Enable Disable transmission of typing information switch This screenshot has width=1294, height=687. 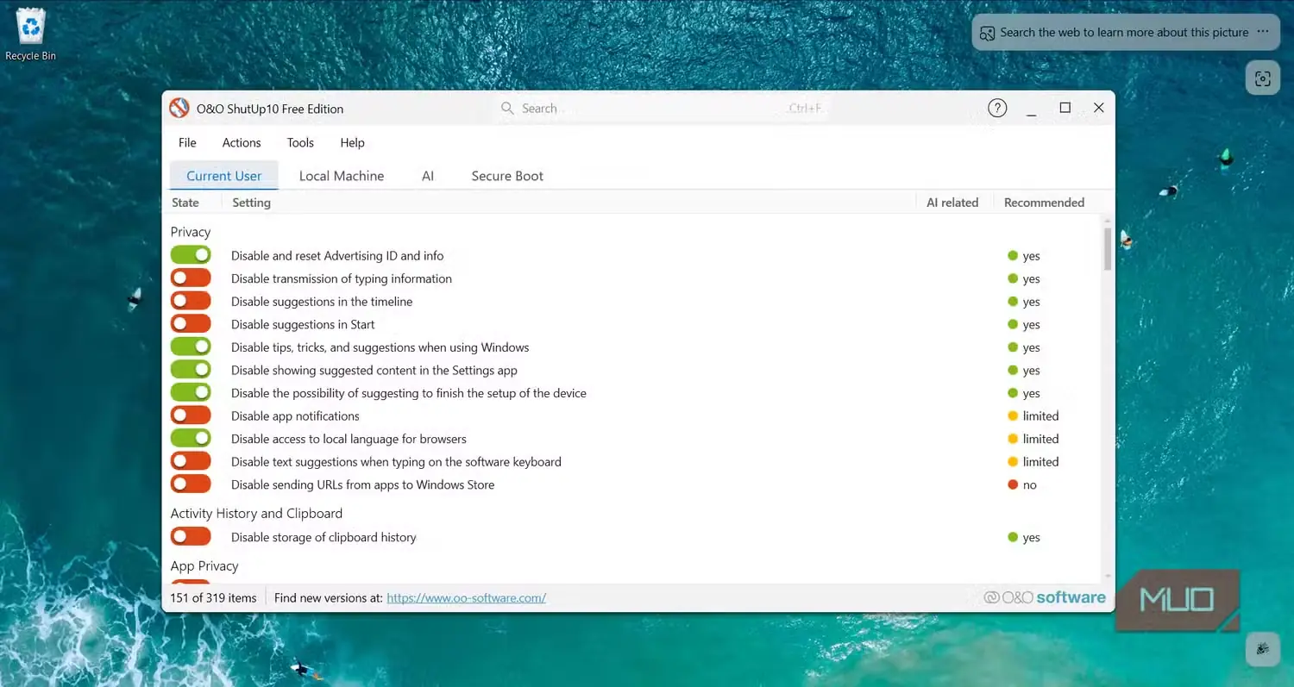coord(191,278)
